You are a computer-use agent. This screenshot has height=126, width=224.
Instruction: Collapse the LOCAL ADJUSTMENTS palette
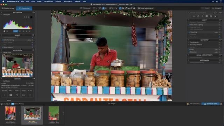pos(188,55)
